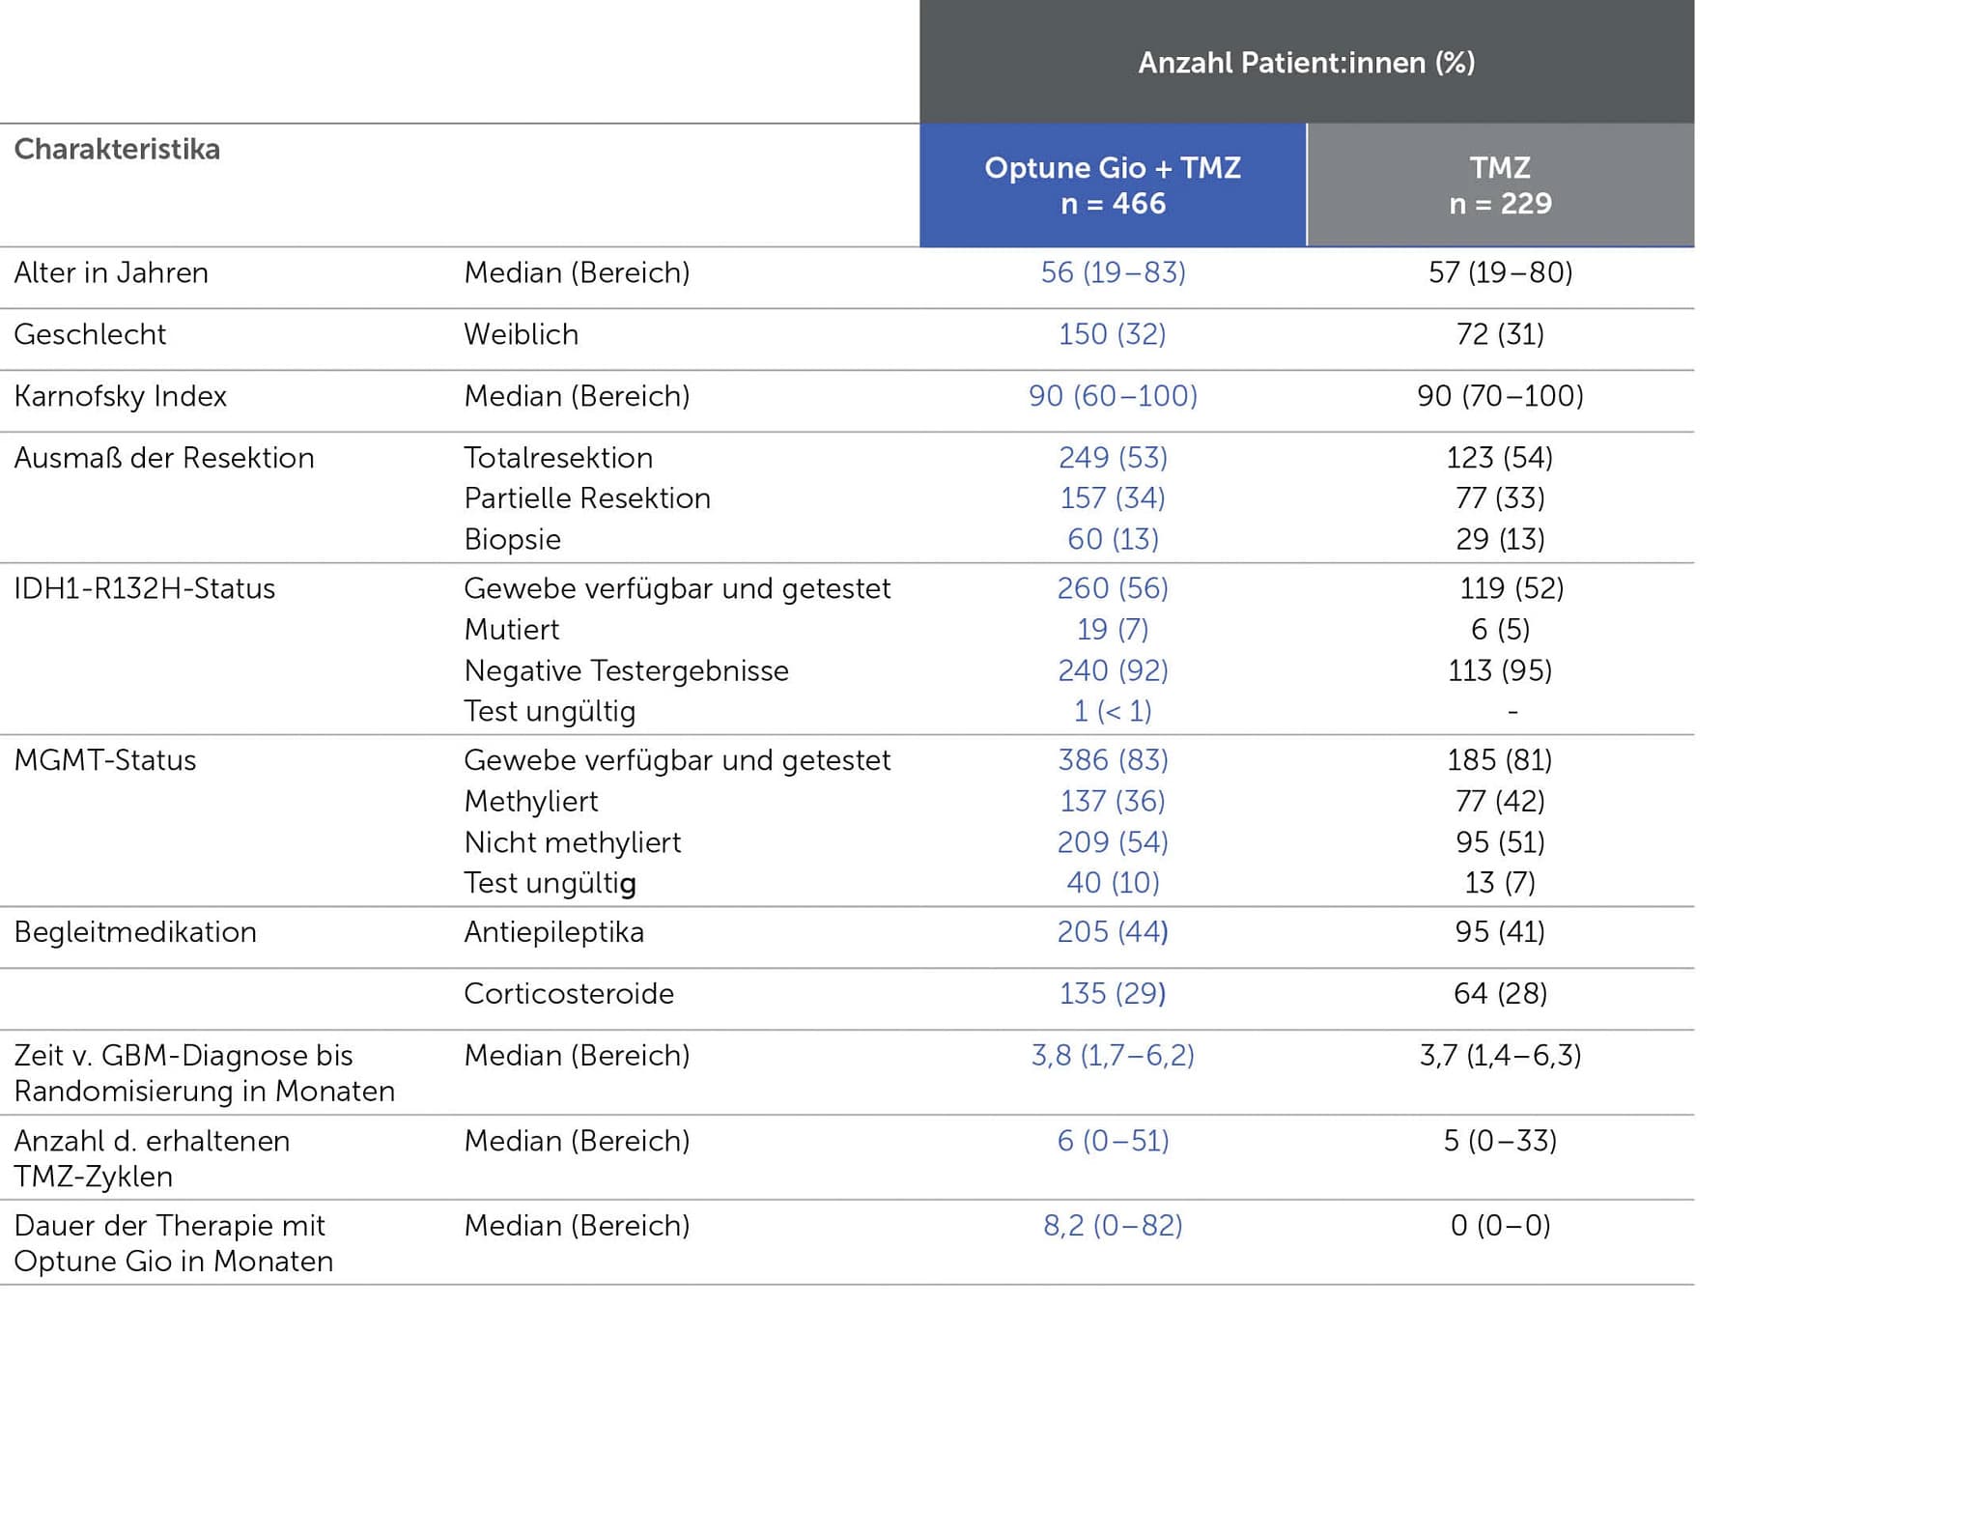Select the value '3,8 (1,7–6,2)'
The width and height of the screenshot is (1978, 1534).
1113,1056
